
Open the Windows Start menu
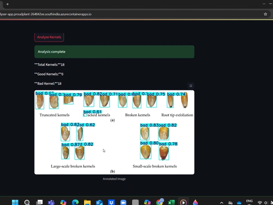click(x=15, y=203)
